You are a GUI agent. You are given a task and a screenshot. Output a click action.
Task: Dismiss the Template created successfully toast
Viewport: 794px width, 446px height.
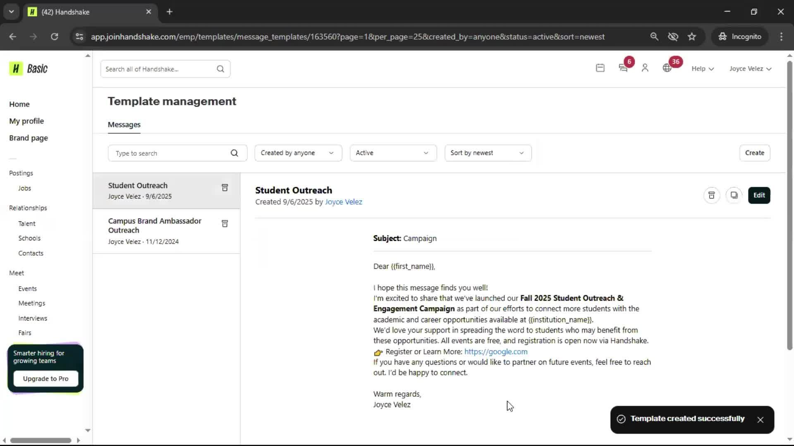tap(761, 420)
